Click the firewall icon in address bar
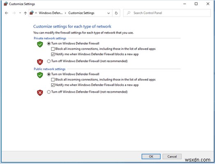The image size is (215, 164). [x=32, y=13]
